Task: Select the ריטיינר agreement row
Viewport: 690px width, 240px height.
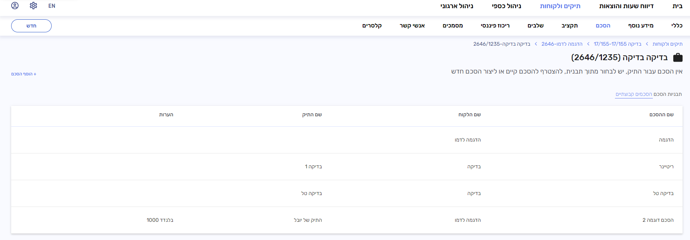Action: point(666,167)
